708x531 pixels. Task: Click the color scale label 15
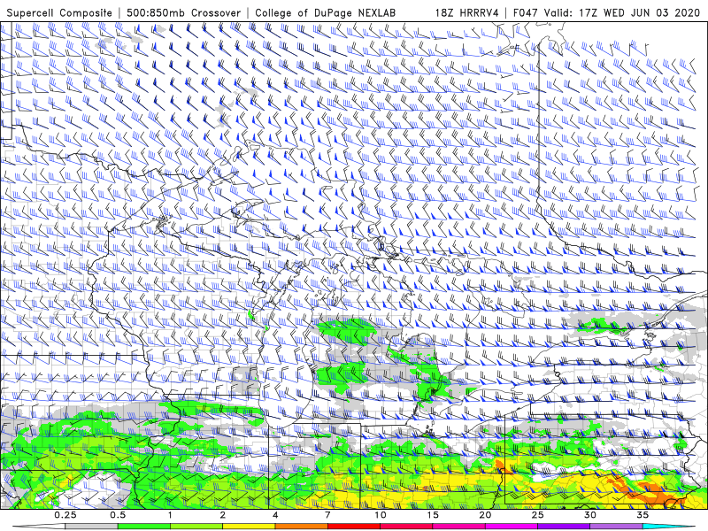tap(433, 515)
